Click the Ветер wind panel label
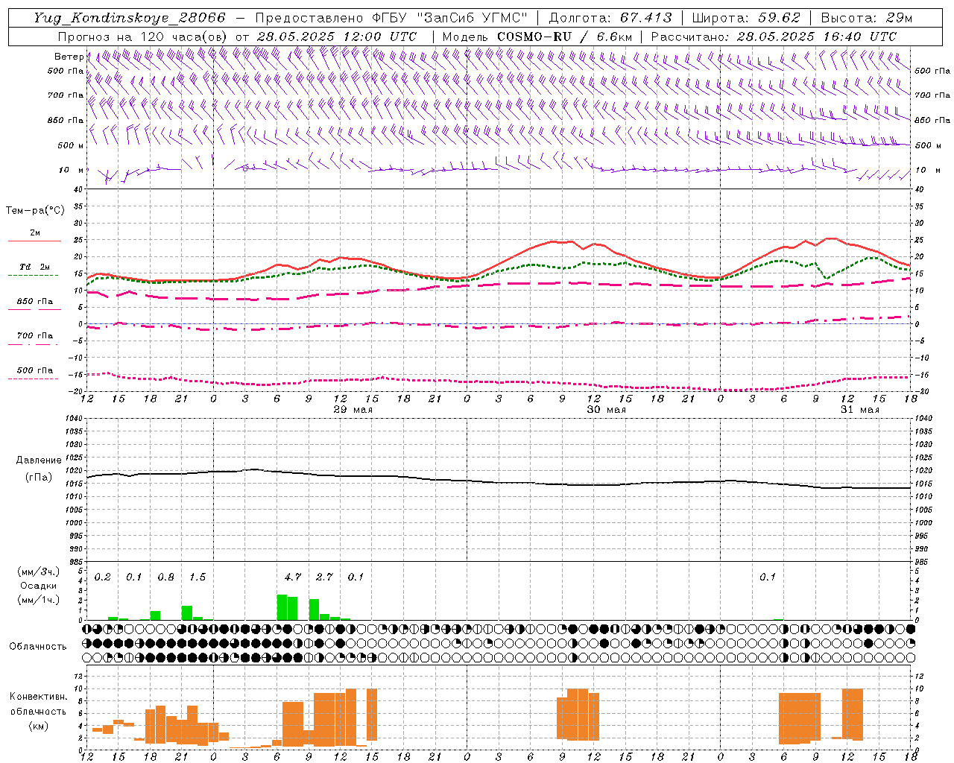The image size is (954, 763). coord(69,57)
